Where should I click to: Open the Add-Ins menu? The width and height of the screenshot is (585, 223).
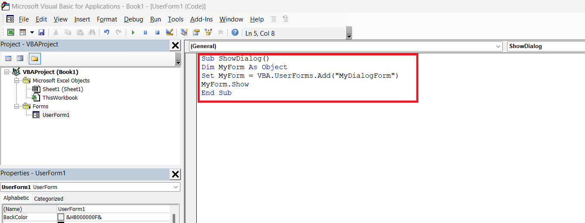pyautogui.click(x=201, y=19)
